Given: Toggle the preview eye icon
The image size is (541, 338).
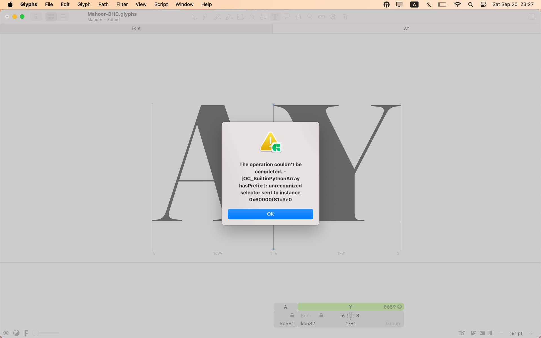Looking at the screenshot, I should (x=6, y=333).
